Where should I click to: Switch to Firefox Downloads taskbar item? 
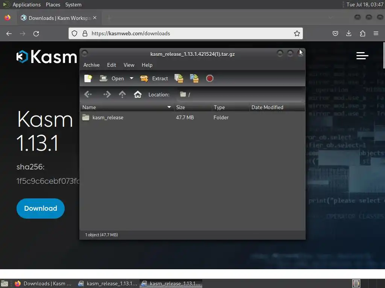click(43, 283)
